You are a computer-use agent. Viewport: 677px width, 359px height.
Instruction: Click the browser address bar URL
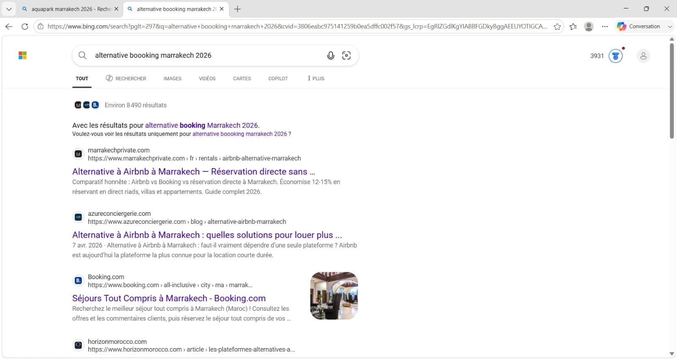pyautogui.click(x=297, y=26)
